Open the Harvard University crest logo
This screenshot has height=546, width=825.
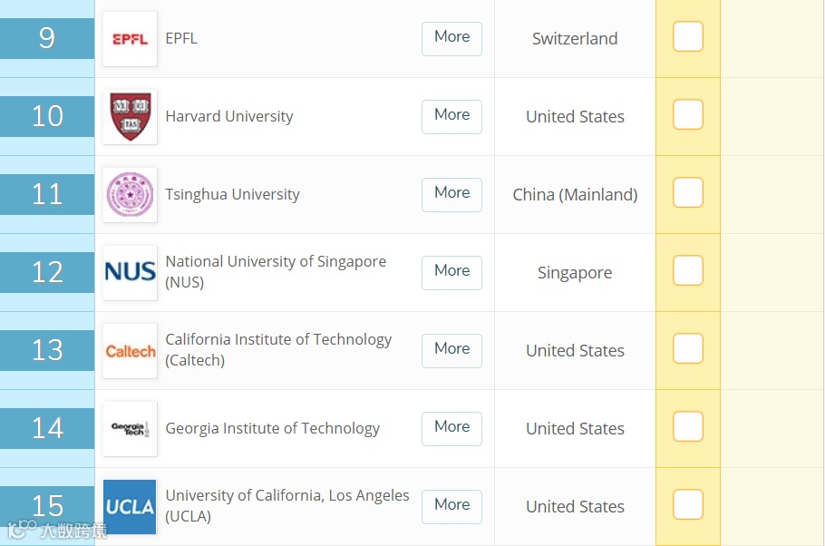[x=130, y=117]
